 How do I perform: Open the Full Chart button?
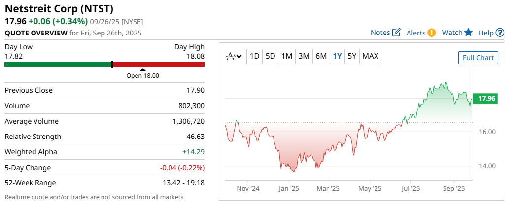(x=478, y=58)
